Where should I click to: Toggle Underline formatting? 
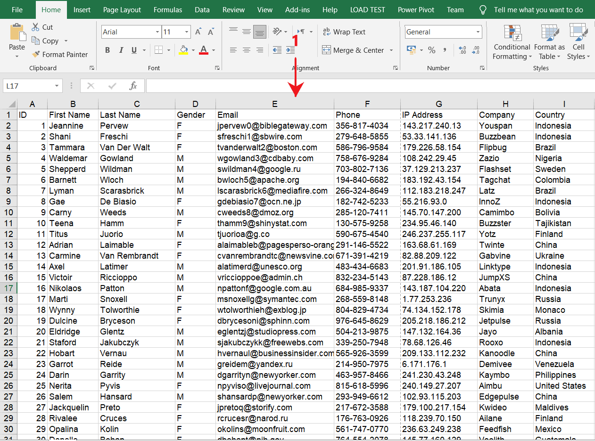pyautogui.click(x=134, y=50)
